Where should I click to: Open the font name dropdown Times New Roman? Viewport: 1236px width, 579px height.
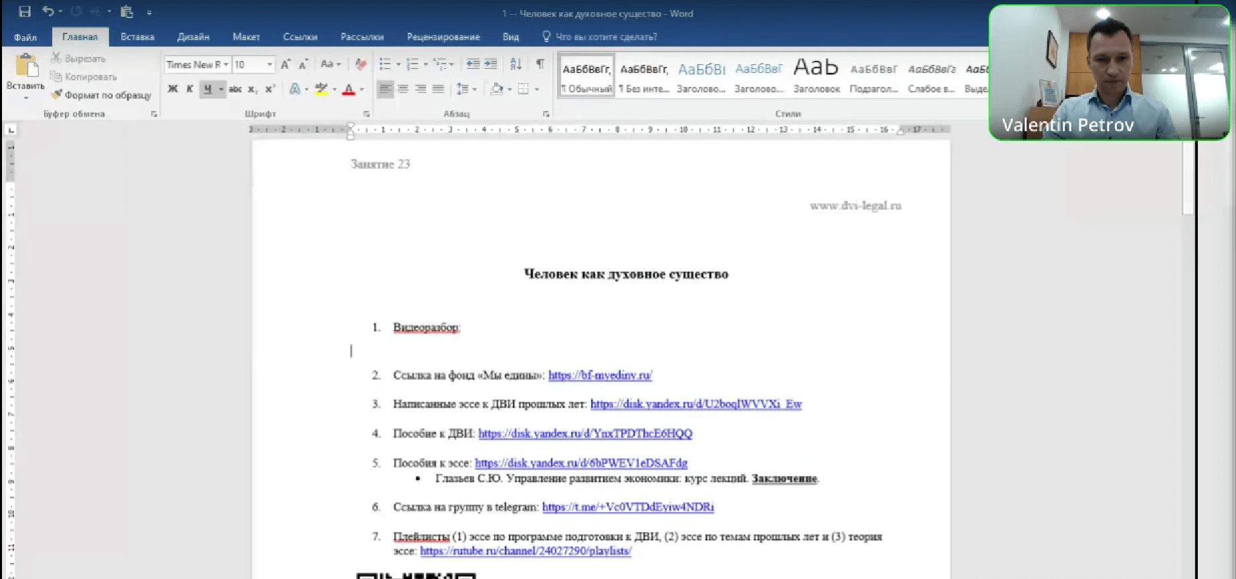tap(226, 64)
